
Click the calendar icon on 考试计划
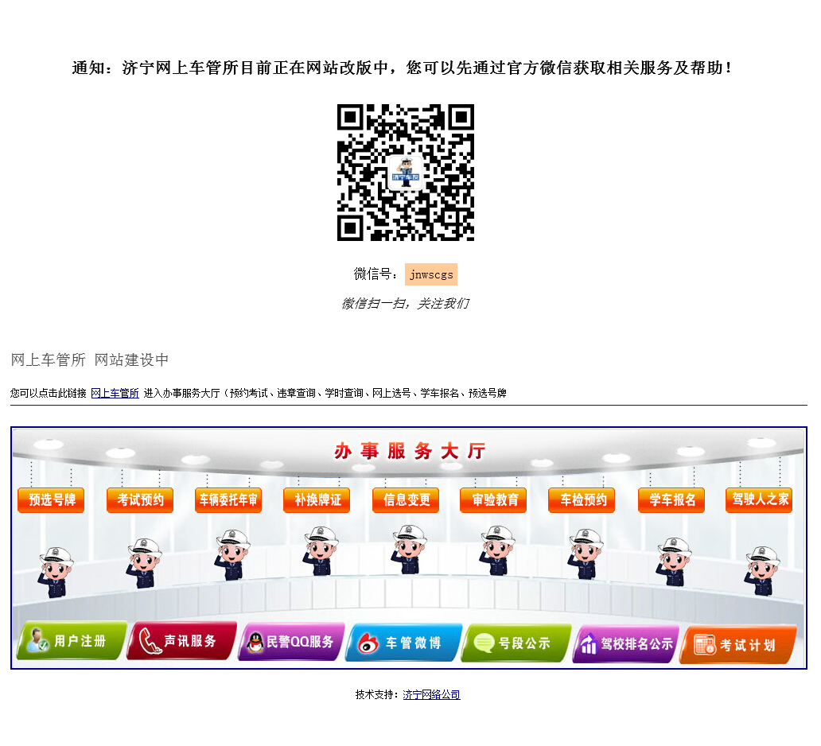point(704,645)
